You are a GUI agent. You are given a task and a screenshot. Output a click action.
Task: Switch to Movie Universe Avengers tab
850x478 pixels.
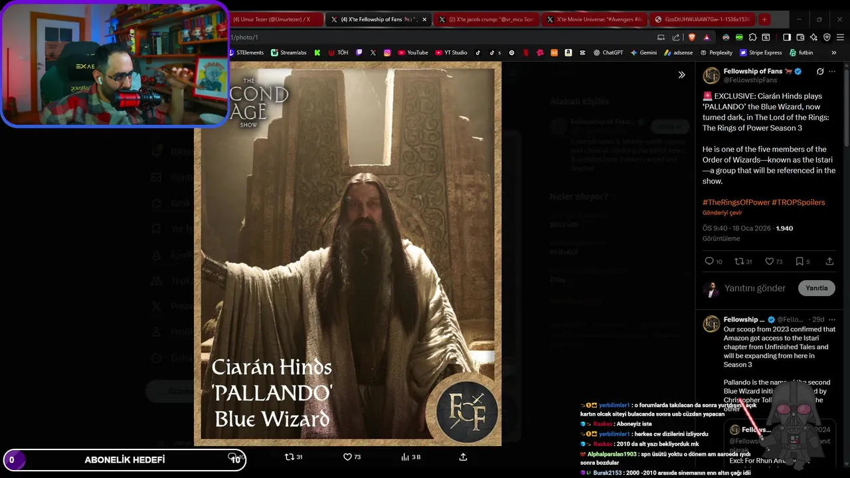[x=594, y=19]
